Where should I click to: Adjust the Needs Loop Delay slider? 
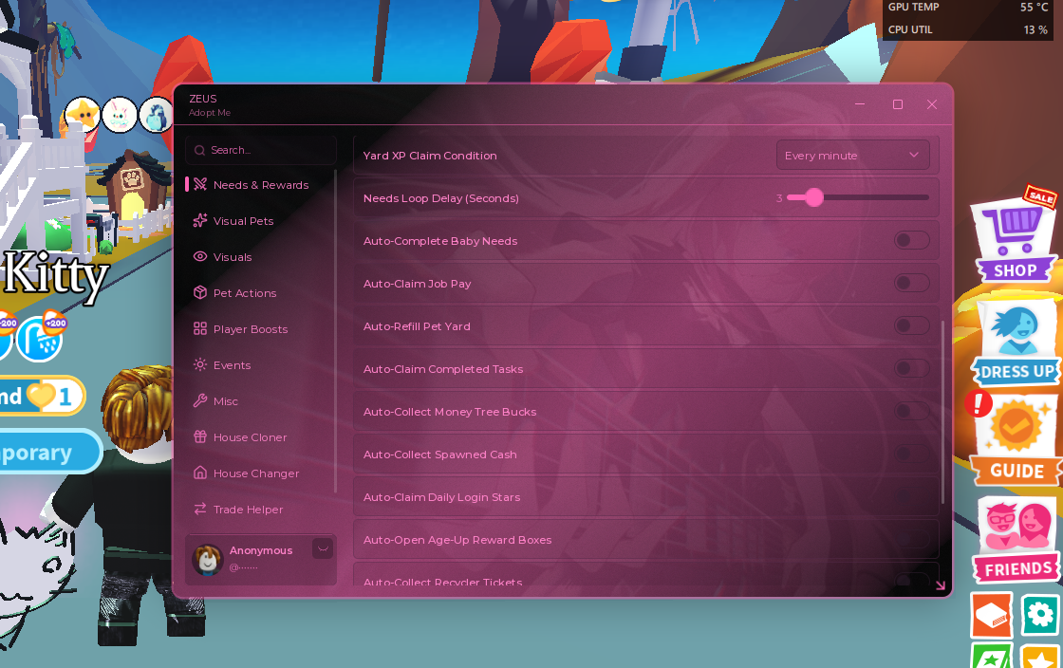[x=858, y=197]
